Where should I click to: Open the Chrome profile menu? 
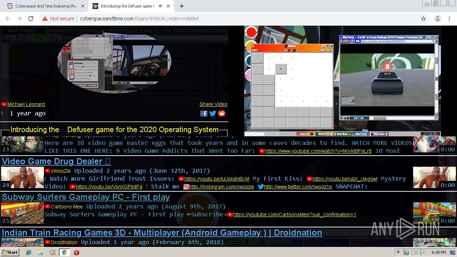[x=437, y=19]
